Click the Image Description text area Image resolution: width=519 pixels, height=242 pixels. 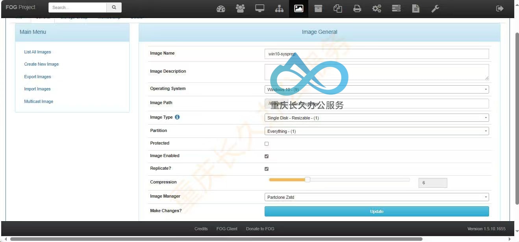(x=377, y=72)
